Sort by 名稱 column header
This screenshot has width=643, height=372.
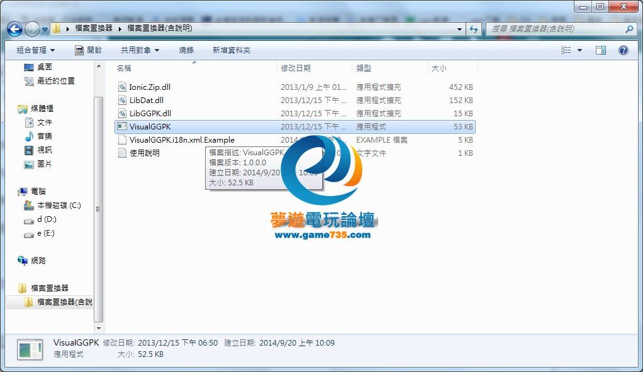tap(124, 68)
